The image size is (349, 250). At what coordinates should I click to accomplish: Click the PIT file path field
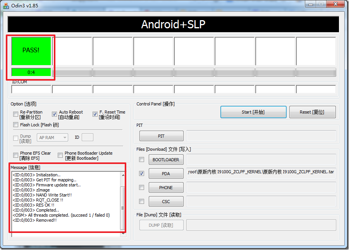(261, 136)
